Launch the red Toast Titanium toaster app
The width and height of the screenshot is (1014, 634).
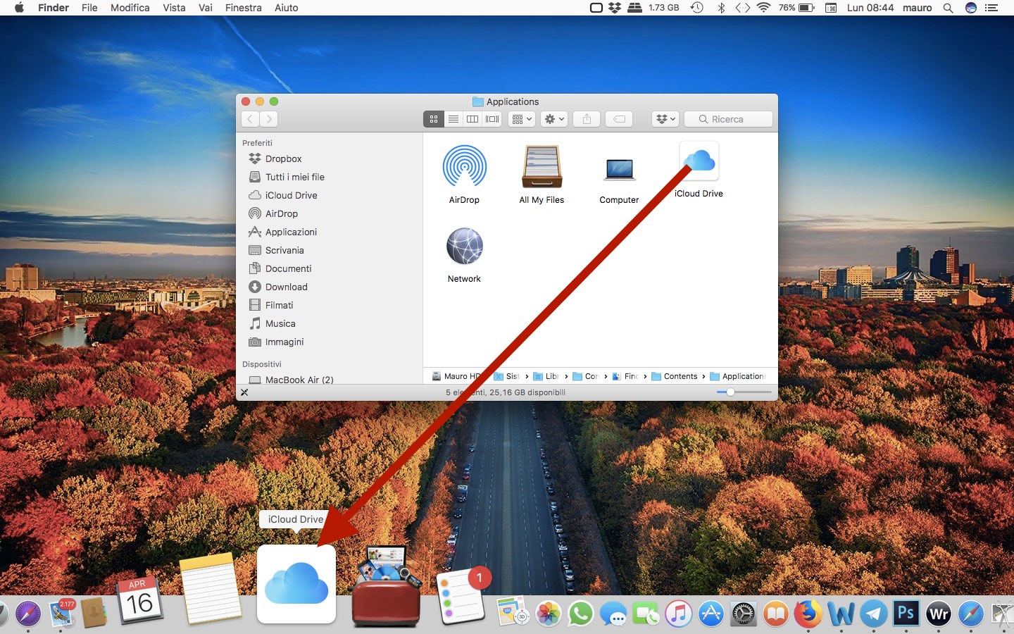click(x=386, y=587)
